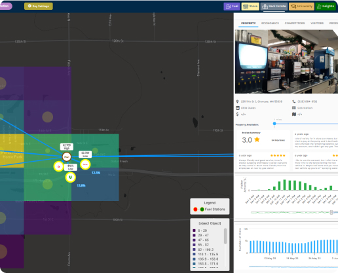Open the Competitors tab
Screen dimensions: 338x273
pos(295,23)
